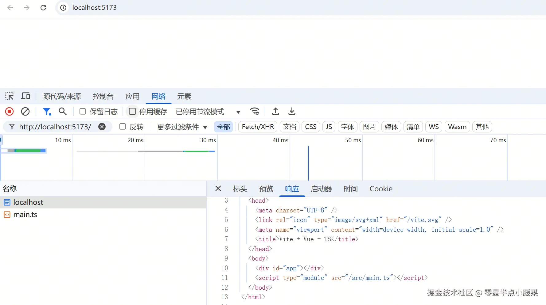Expand the 更多过滤条件 dropdown
This screenshot has width=546, height=305.
(182, 127)
